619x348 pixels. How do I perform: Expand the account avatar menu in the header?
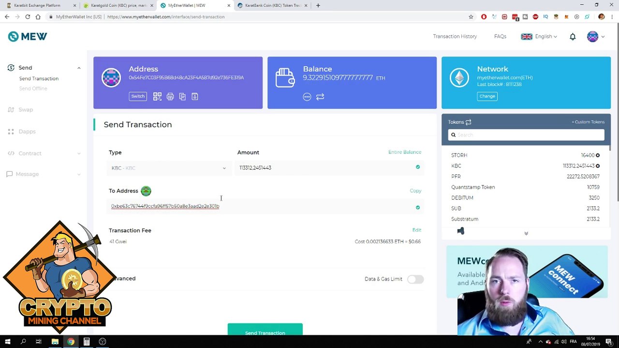click(596, 37)
